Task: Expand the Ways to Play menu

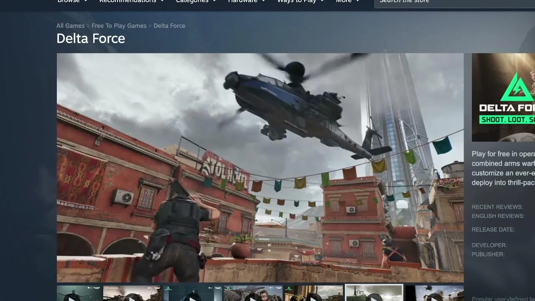Action: point(301,1)
